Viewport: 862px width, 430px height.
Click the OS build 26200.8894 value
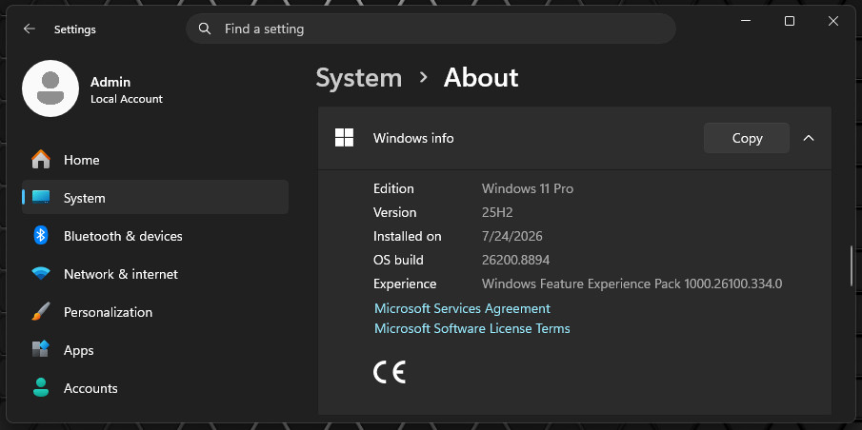coord(515,260)
